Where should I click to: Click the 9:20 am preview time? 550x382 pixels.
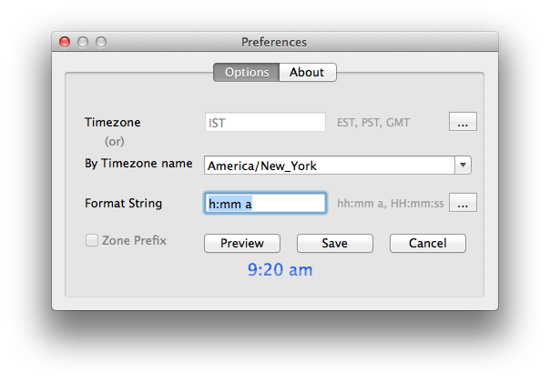[280, 270]
